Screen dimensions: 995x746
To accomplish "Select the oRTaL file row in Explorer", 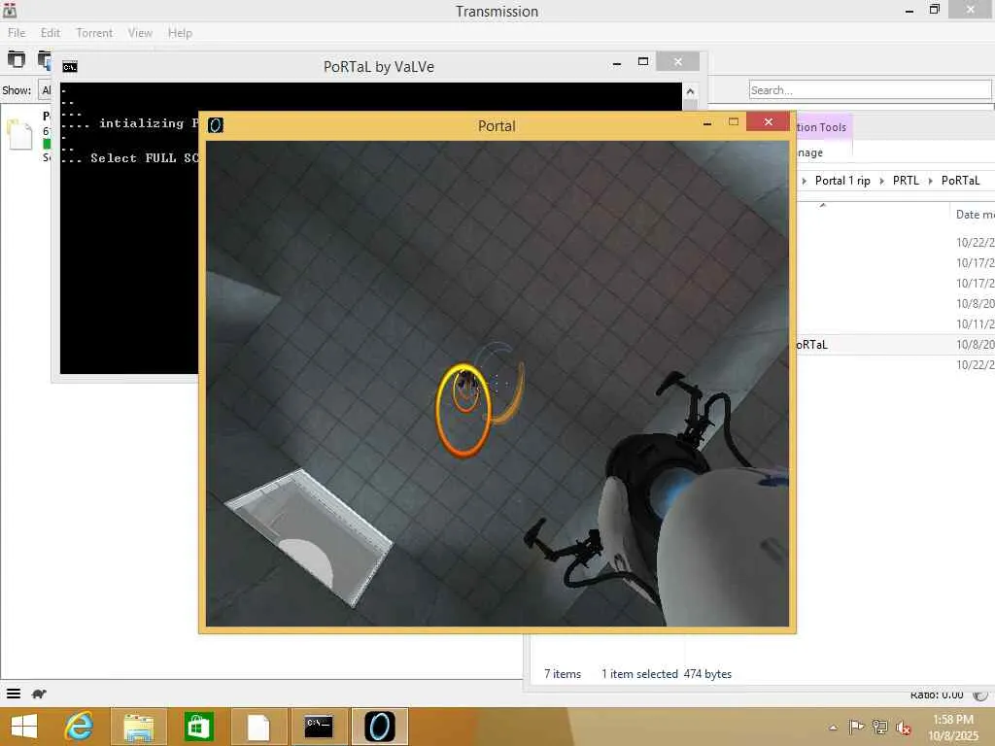I will (x=895, y=345).
